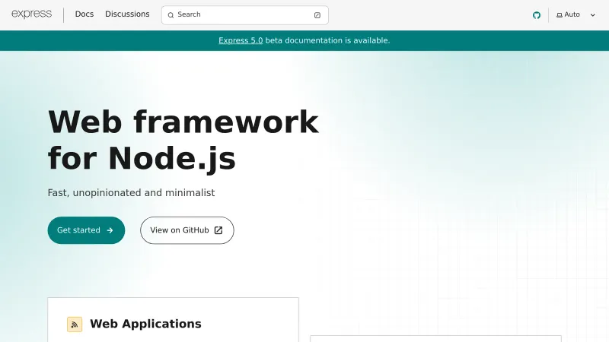Click the arrow icon in Get started
The image size is (609, 342).
pyautogui.click(x=110, y=230)
